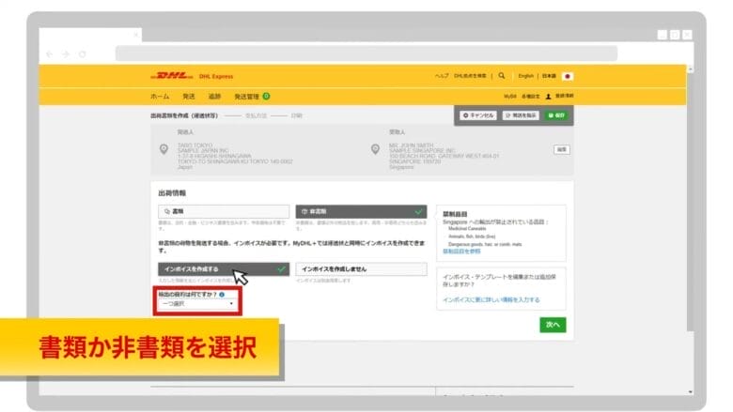Switch language to 日本語
This screenshot has width=733, height=412.
(x=549, y=76)
